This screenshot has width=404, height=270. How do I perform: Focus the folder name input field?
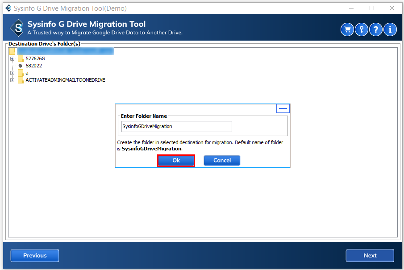[x=176, y=126]
